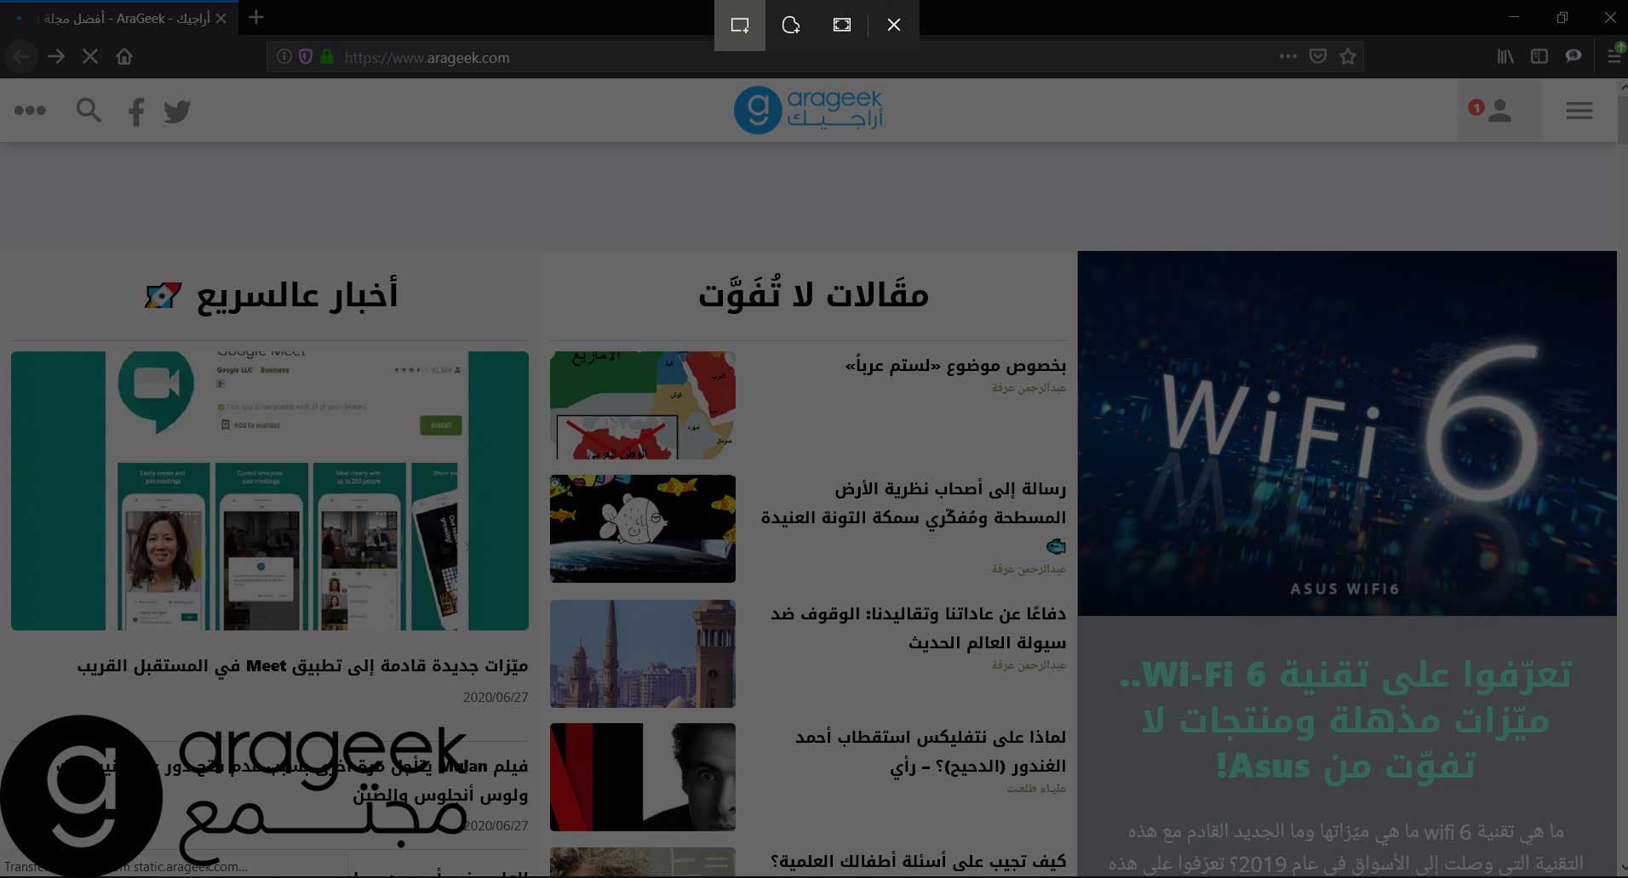Open the Netflix portrait thumbnail
The height and width of the screenshot is (878, 1628).
point(643,777)
